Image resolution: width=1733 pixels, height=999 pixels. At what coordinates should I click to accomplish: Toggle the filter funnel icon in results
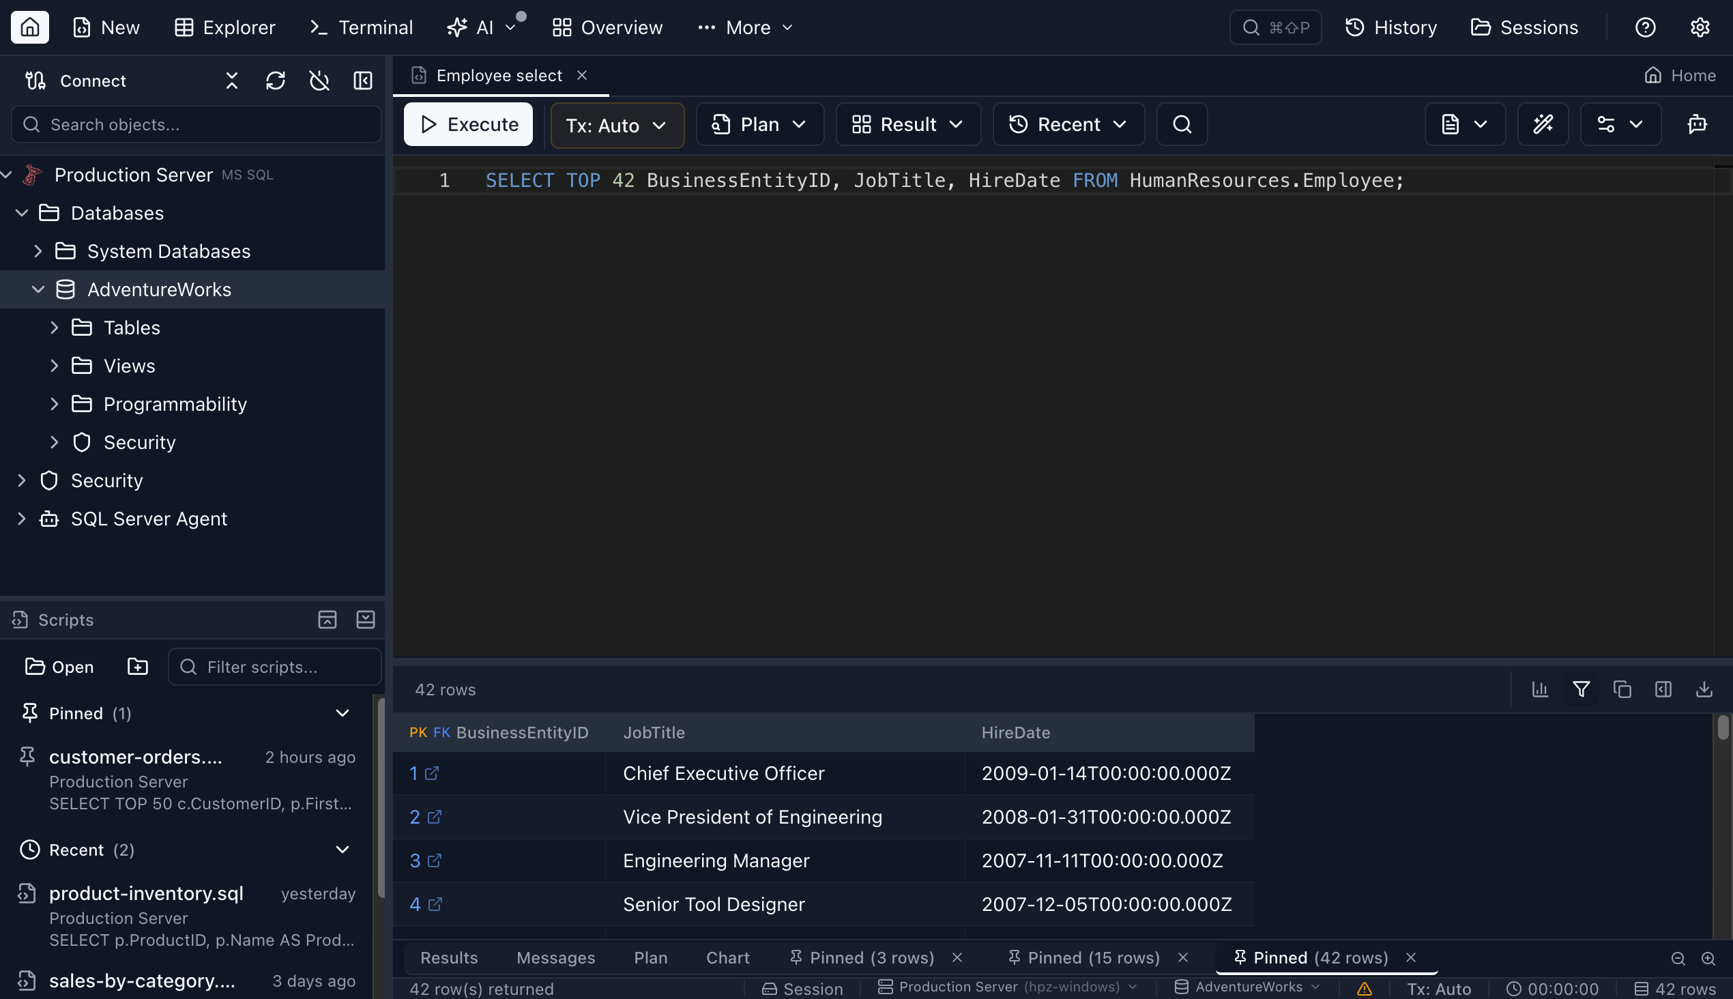(1582, 690)
